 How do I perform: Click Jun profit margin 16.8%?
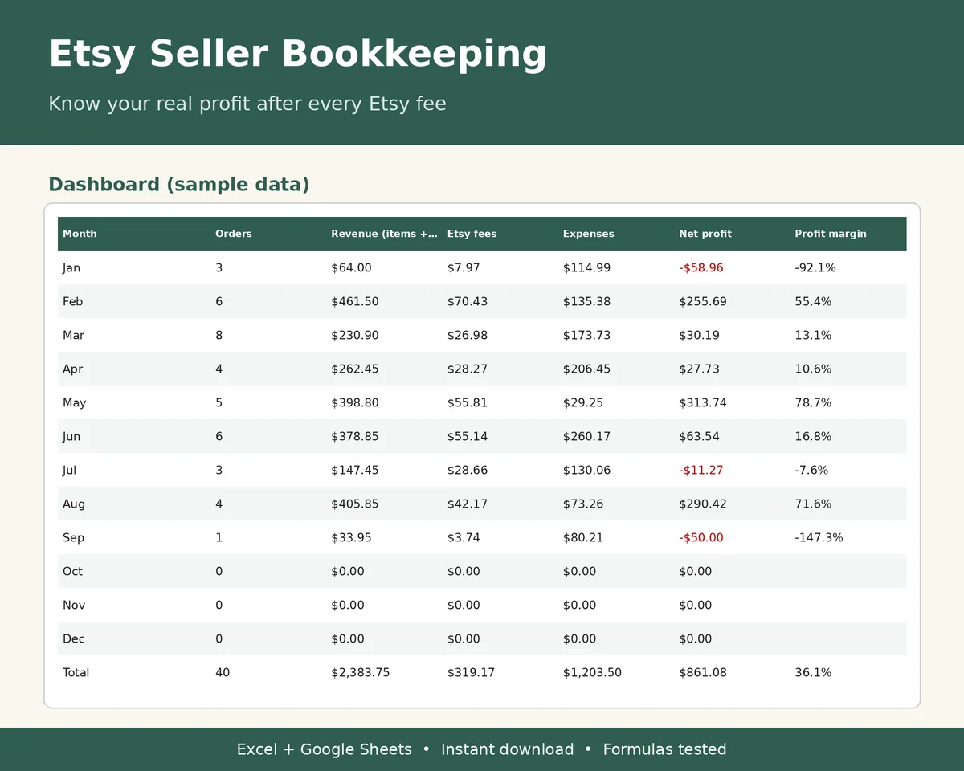pyautogui.click(x=813, y=437)
